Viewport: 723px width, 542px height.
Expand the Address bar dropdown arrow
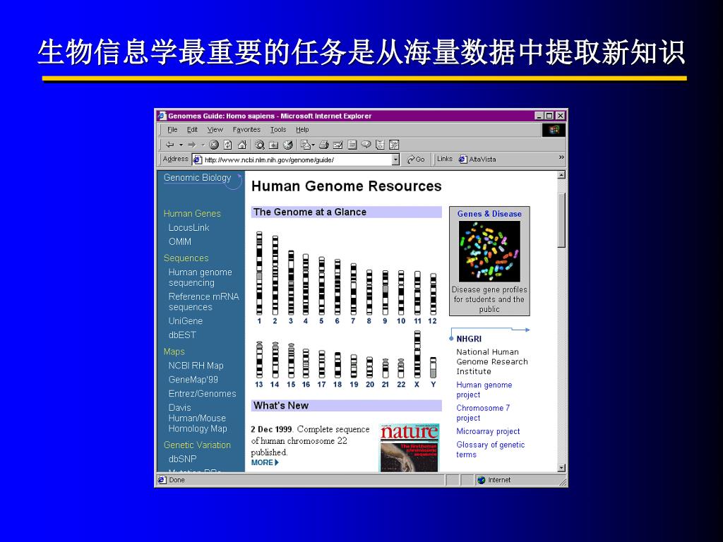pos(395,160)
